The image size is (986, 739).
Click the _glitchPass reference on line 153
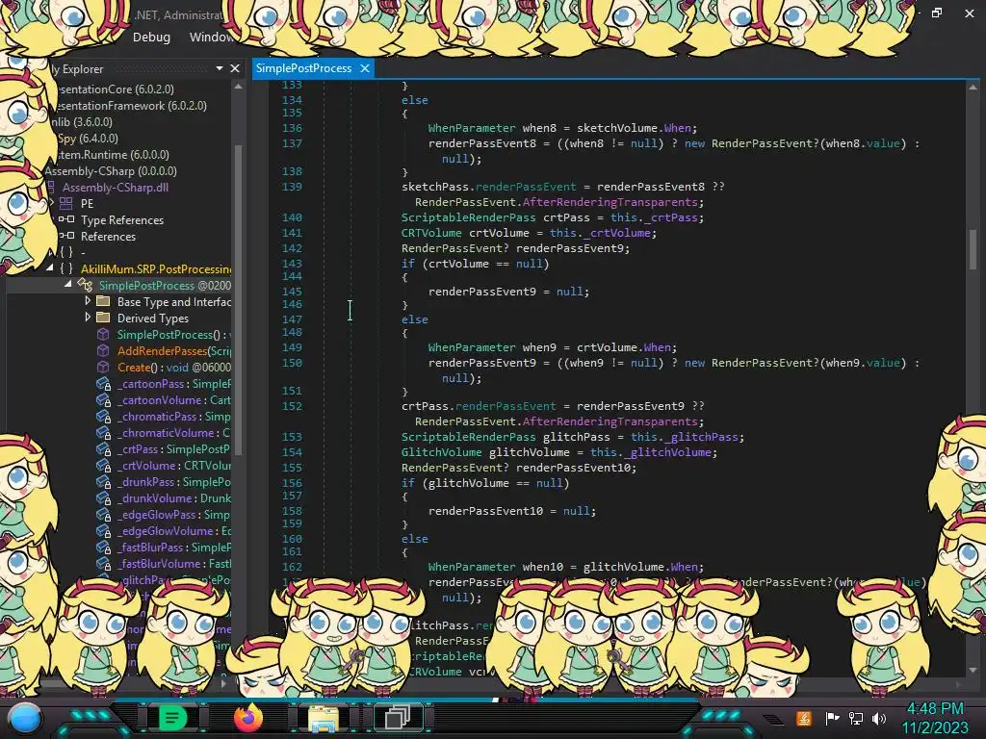(701, 437)
